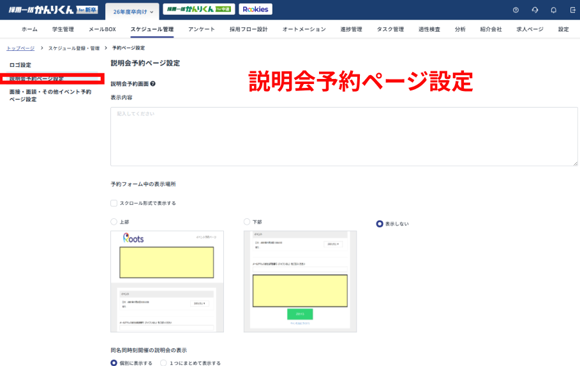Image resolution: width=580 pixels, height=366 pixels.
Task: Select the 下部 radio button
Action: point(247,222)
